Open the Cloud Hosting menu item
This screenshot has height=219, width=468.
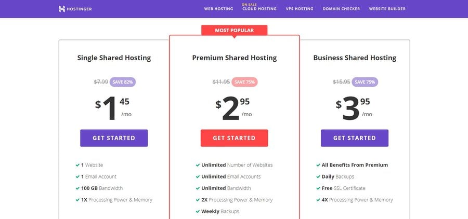(259, 9)
